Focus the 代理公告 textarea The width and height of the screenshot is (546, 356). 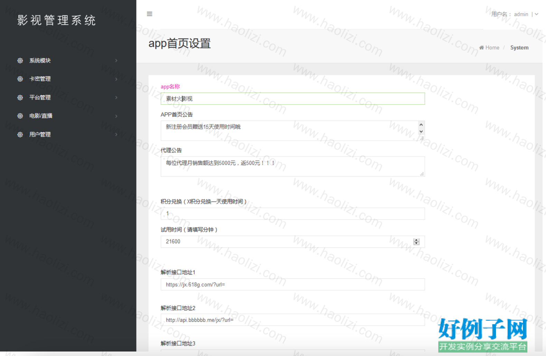click(x=293, y=167)
